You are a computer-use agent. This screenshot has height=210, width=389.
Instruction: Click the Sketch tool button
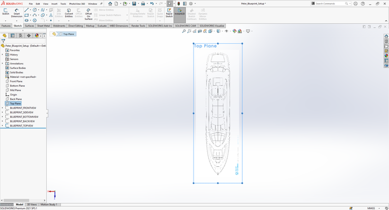(5, 12)
